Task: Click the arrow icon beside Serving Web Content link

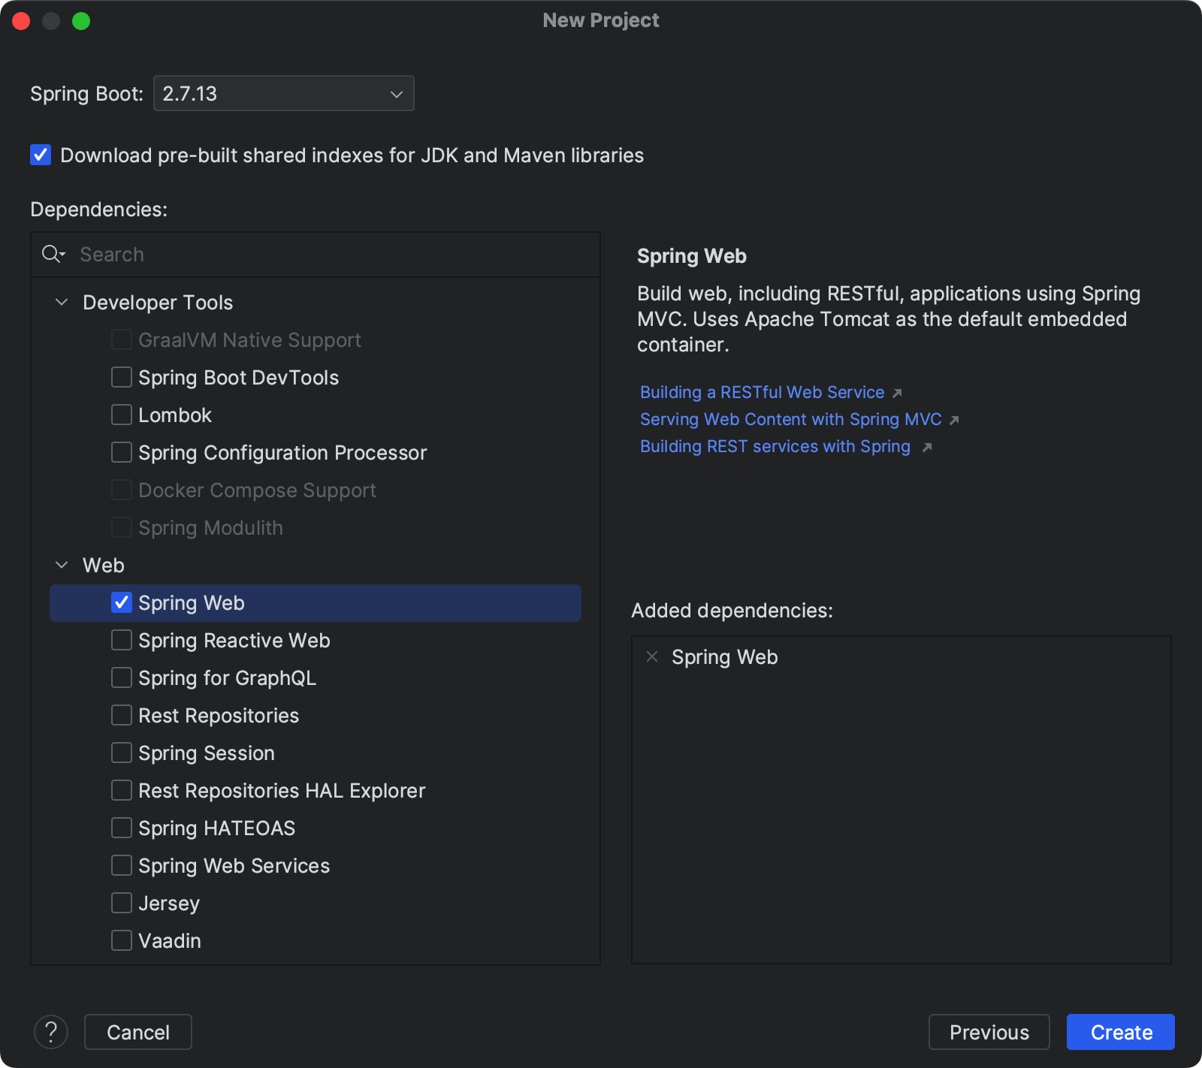Action: (954, 421)
